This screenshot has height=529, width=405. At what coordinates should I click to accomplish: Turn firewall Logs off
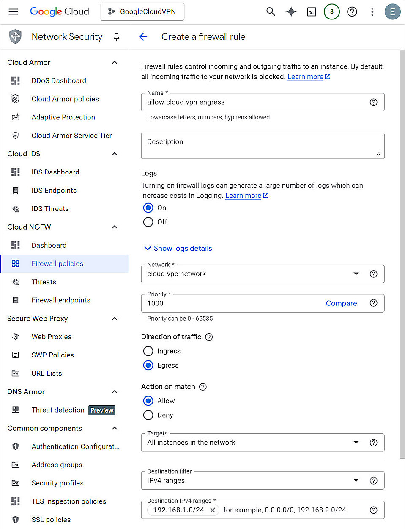click(x=148, y=222)
